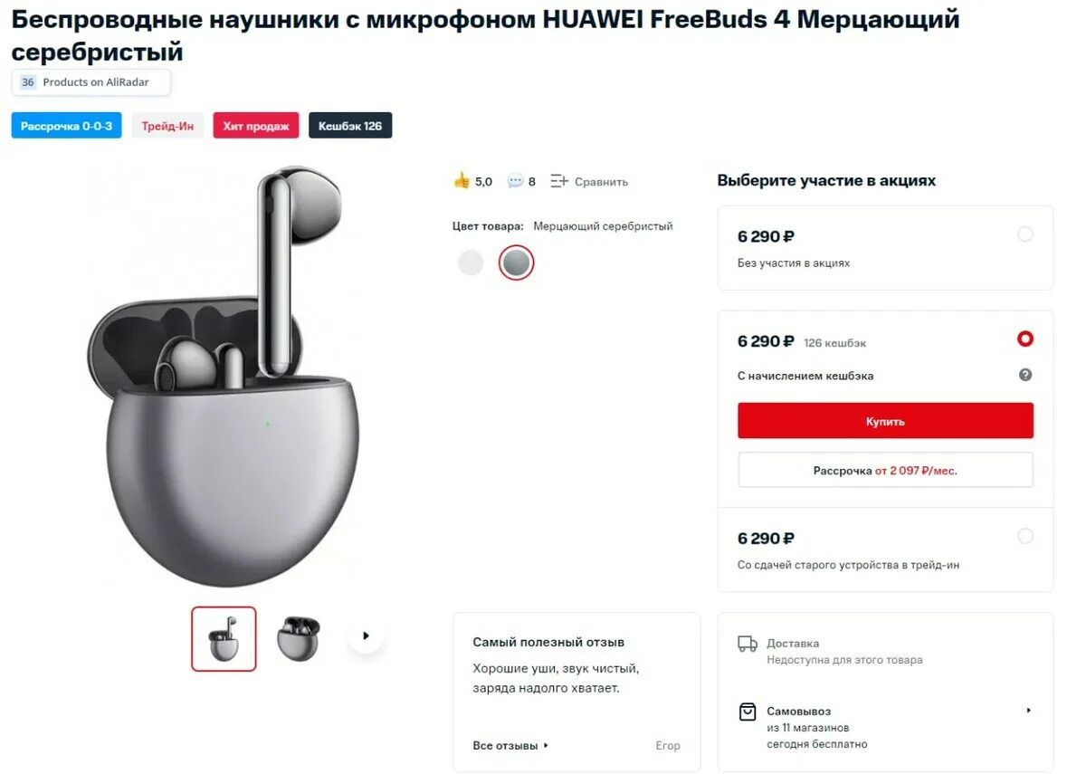Screen dimensions: 1086x774
Task: Choose the white color swatch
Action: [x=471, y=263]
